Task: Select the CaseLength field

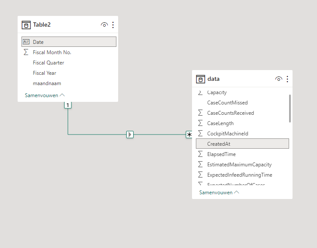Action: coord(242,123)
